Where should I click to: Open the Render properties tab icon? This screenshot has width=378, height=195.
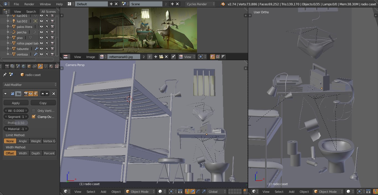[7, 66]
